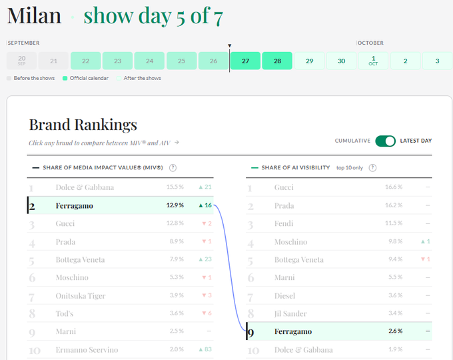Click Onitsuka Tiger in the MIV ranking
Viewport: 453px width, 360px height.
pyautogui.click(x=120, y=295)
